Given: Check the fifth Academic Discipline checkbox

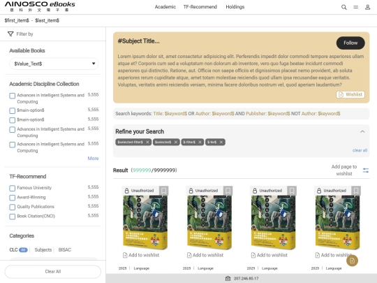Looking at the screenshot, I should 13,145.
